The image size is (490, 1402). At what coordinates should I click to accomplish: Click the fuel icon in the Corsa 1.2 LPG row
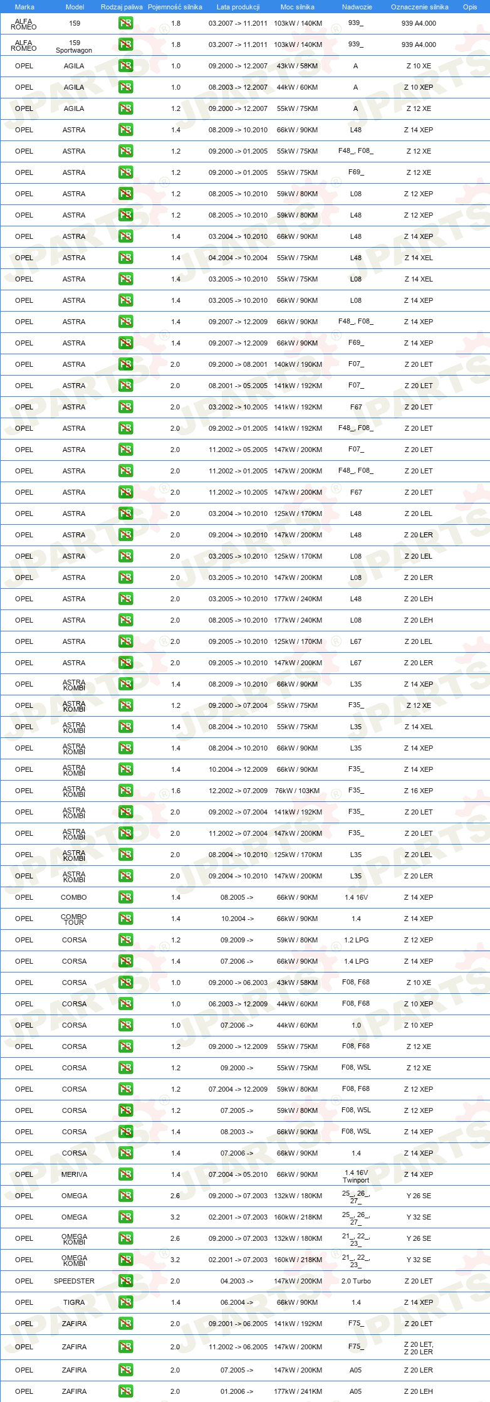(125, 940)
